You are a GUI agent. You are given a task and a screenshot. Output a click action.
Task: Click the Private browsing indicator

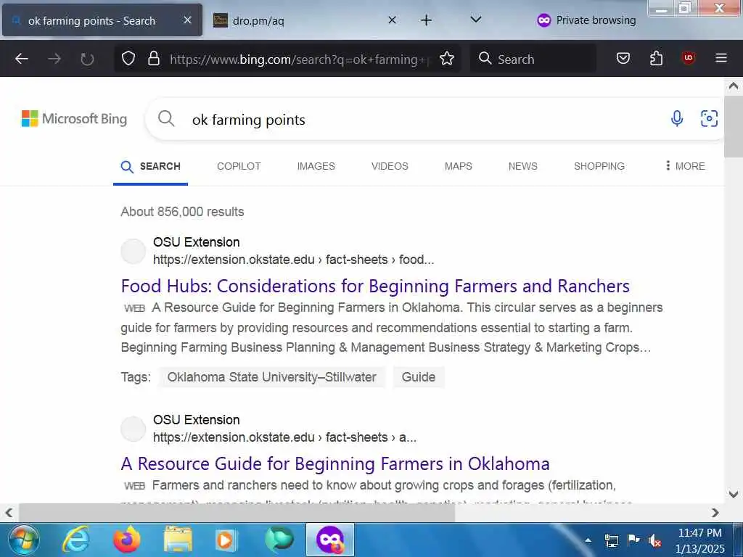pos(586,20)
